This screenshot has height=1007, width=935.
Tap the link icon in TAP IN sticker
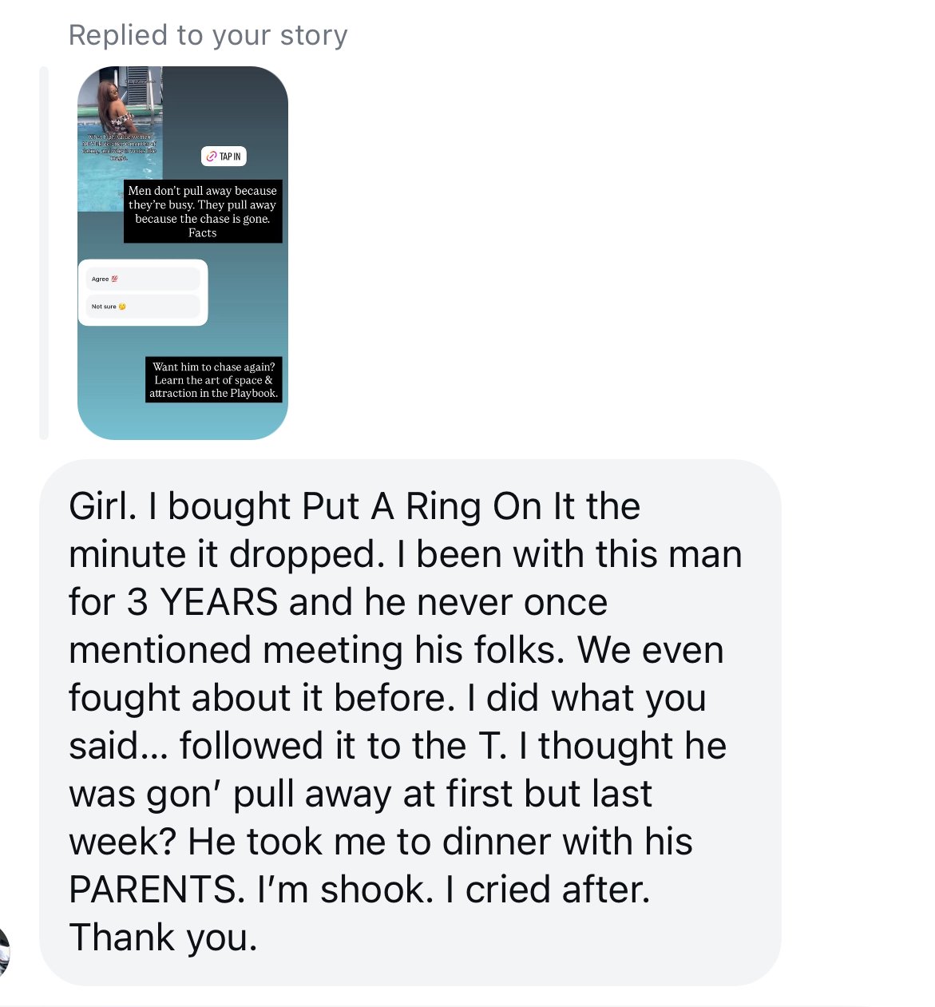coord(211,157)
